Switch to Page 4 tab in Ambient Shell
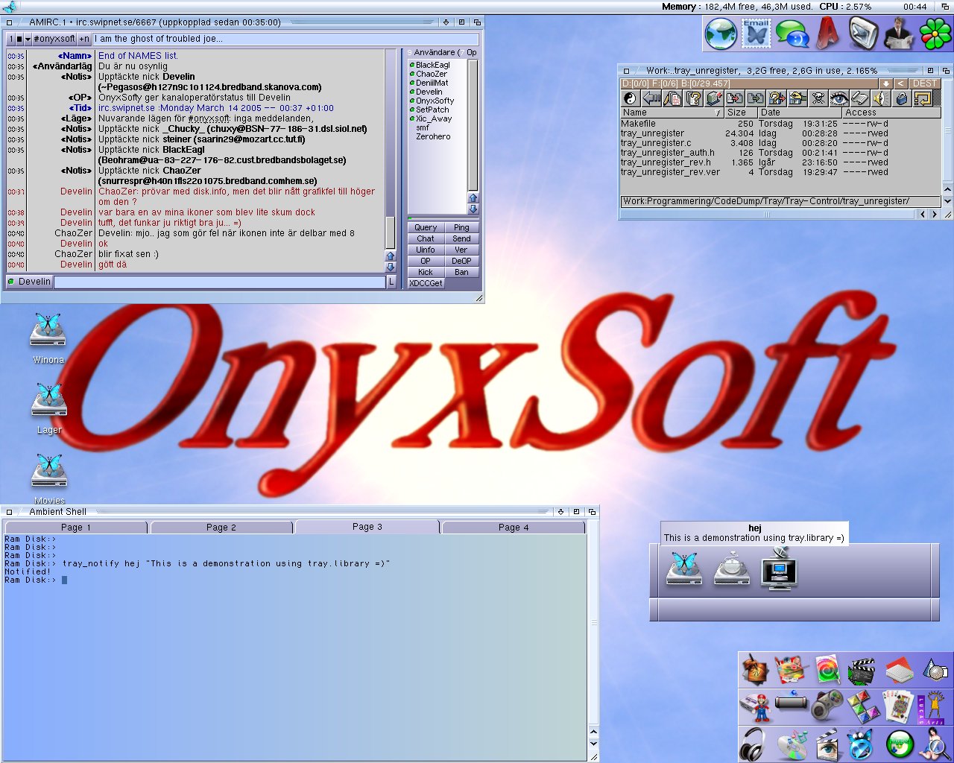The image size is (954, 763). click(x=514, y=527)
